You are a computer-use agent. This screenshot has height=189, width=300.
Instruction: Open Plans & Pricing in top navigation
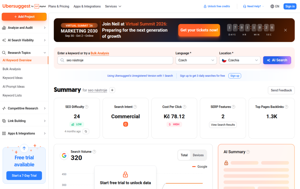[x=59, y=6]
